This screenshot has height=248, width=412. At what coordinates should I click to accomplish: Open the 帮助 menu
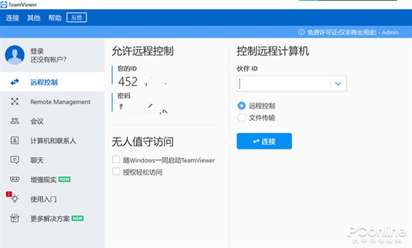point(55,18)
